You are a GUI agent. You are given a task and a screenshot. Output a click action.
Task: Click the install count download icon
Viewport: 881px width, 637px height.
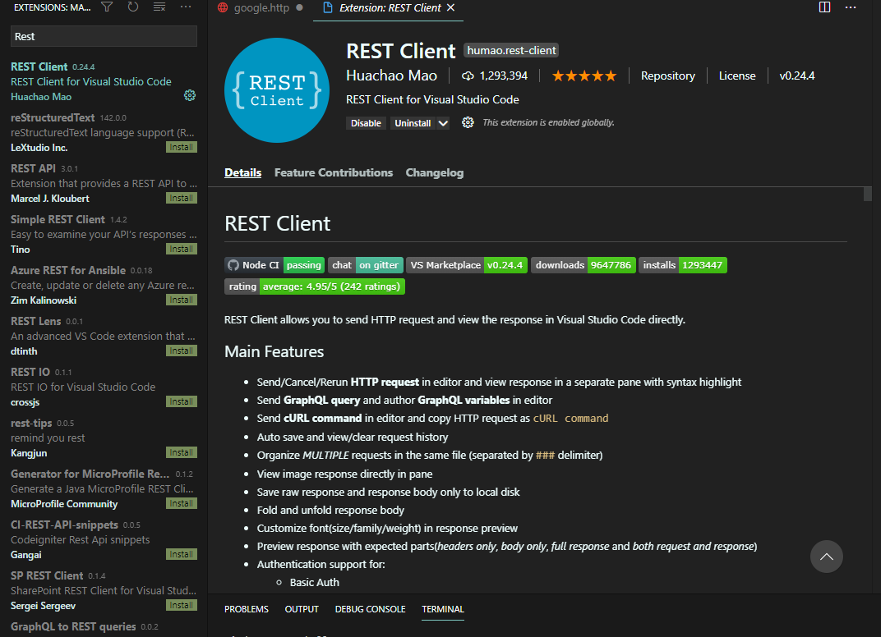[468, 76]
